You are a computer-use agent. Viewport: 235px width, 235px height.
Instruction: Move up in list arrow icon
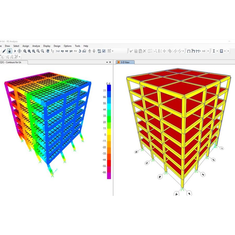(x=90, y=51)
